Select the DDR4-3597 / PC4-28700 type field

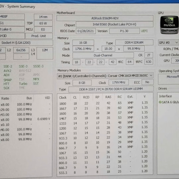click(111, 89)
